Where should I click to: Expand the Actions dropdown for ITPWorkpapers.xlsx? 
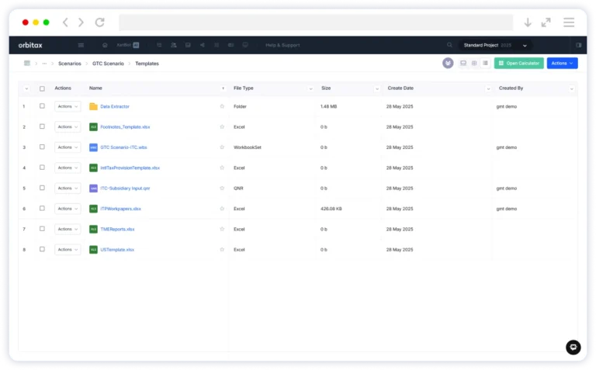pos(67,209)
